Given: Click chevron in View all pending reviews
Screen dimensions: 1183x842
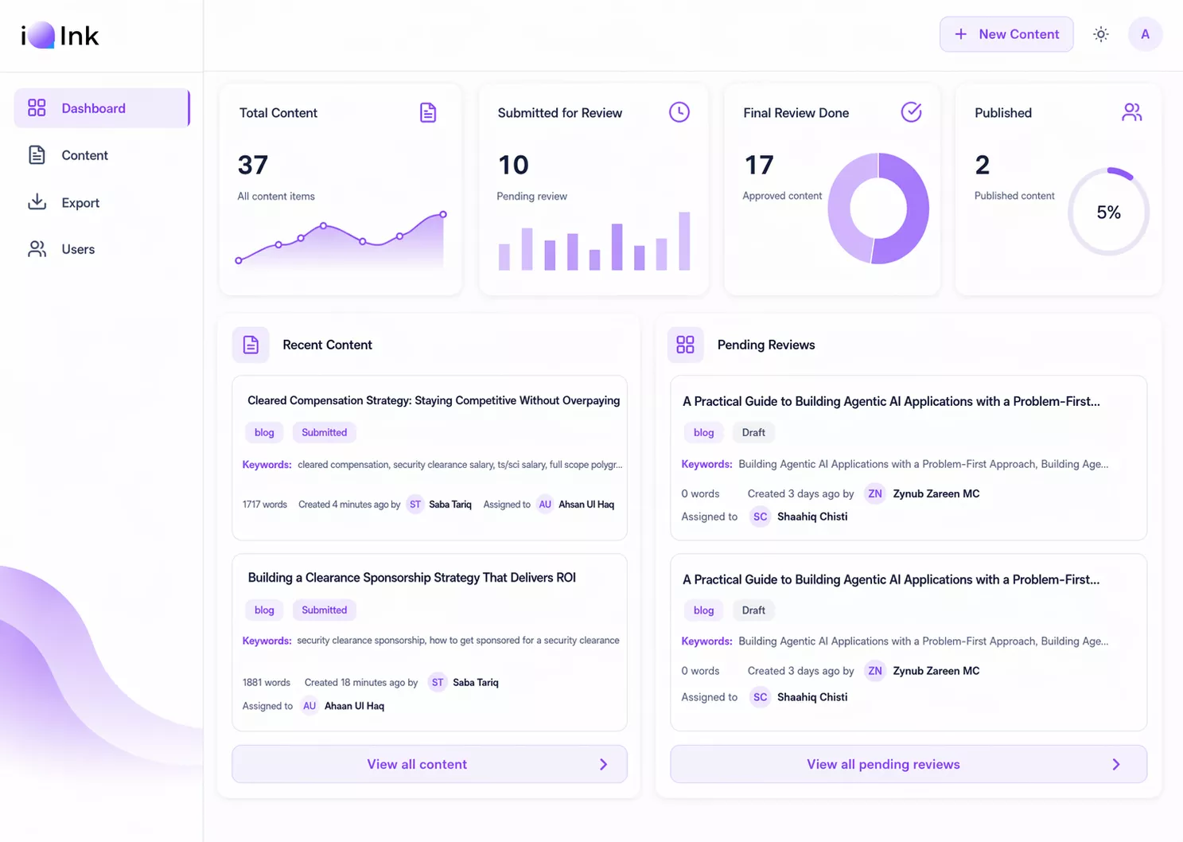Looking at the screenshot, I should 1116,764.
